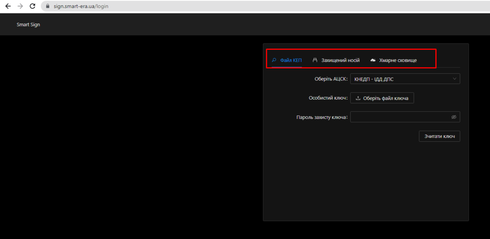This screenshot has height=239, width=490.
Task: Click the browser forward arrow
Action: (20, 6)
